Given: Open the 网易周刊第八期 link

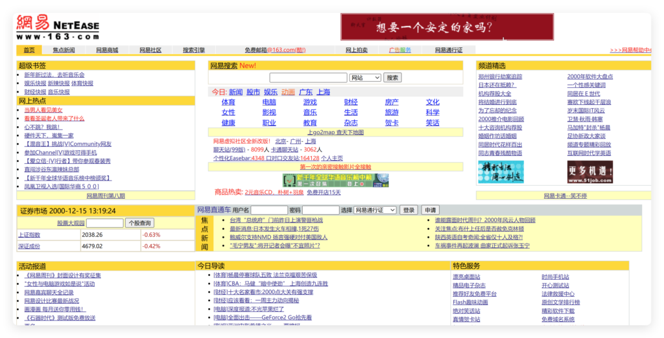Looking at the screenshot, I should coord(106,196).
